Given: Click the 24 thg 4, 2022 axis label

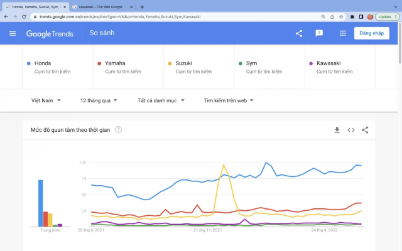Looking at the screenshot, I should click(324, 230).
